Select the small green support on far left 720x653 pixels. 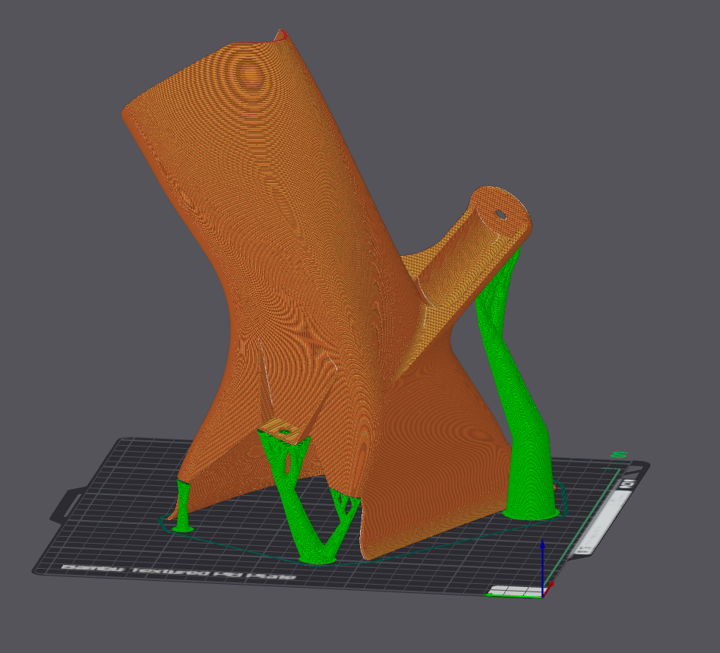[x=182, y=505]
